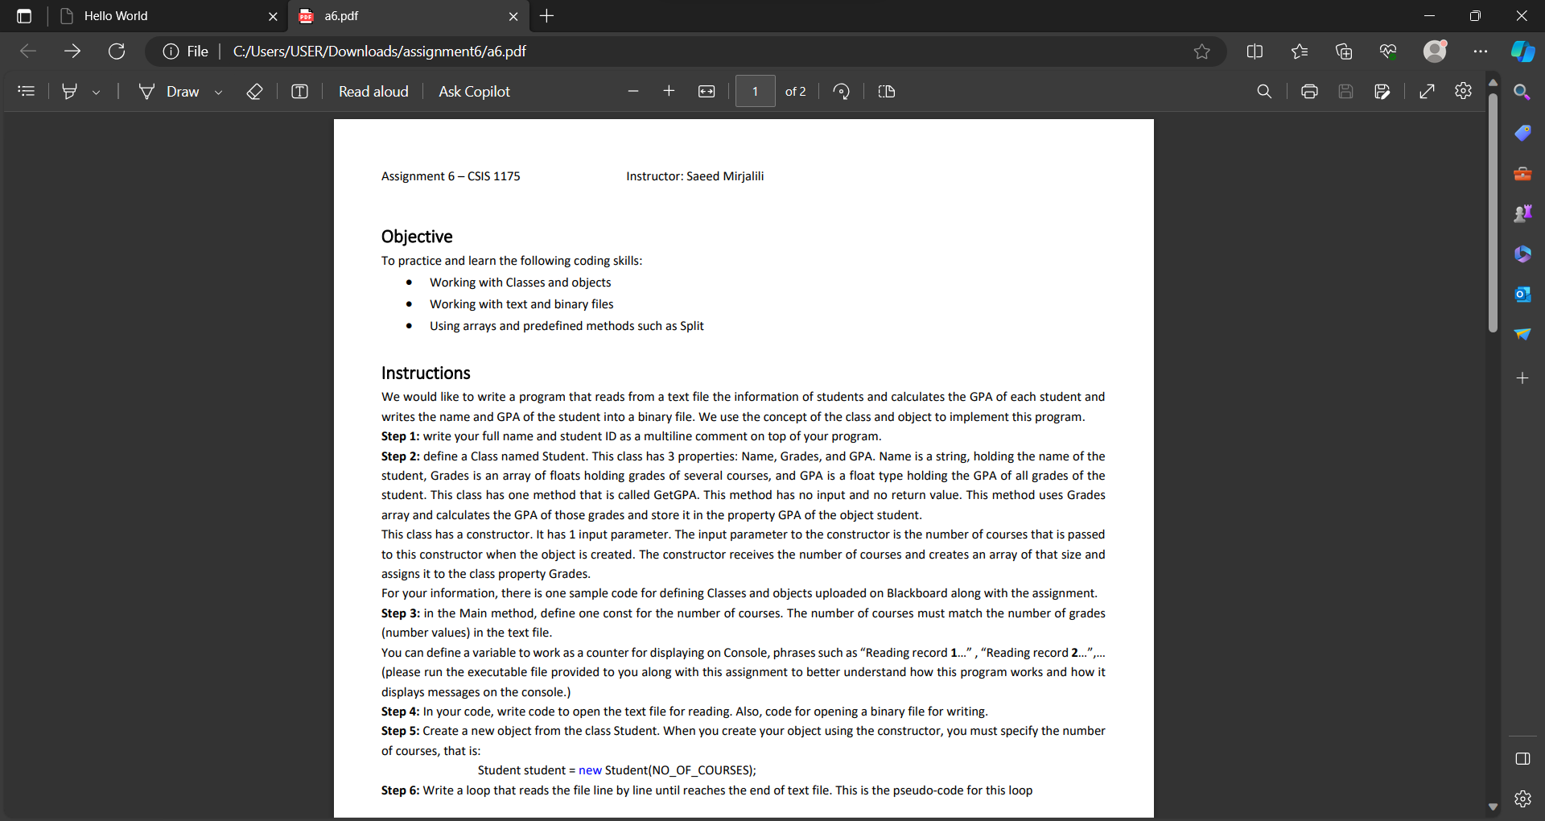Enter full screen PDF mode
Viewport: 1545px width, 821px height.
pos(1427,91)
